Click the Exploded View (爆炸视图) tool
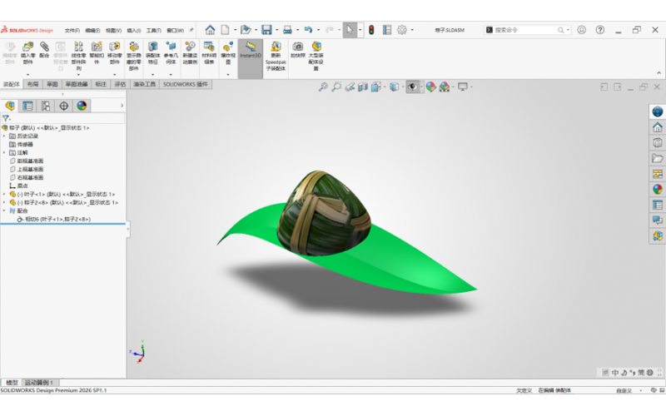666x416 pixels. point(228,52)
